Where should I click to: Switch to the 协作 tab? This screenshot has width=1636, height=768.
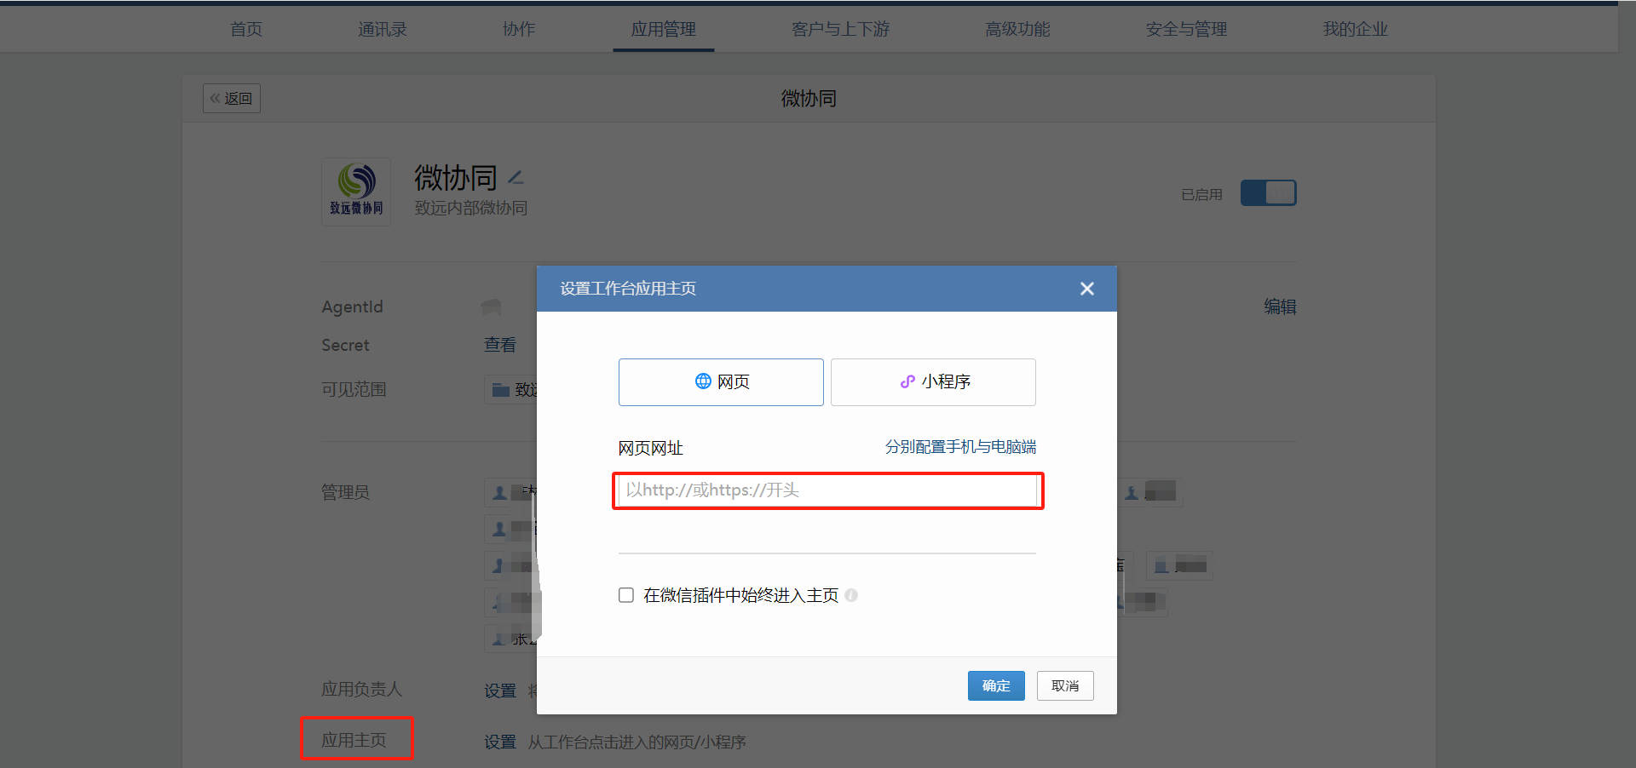519,29
